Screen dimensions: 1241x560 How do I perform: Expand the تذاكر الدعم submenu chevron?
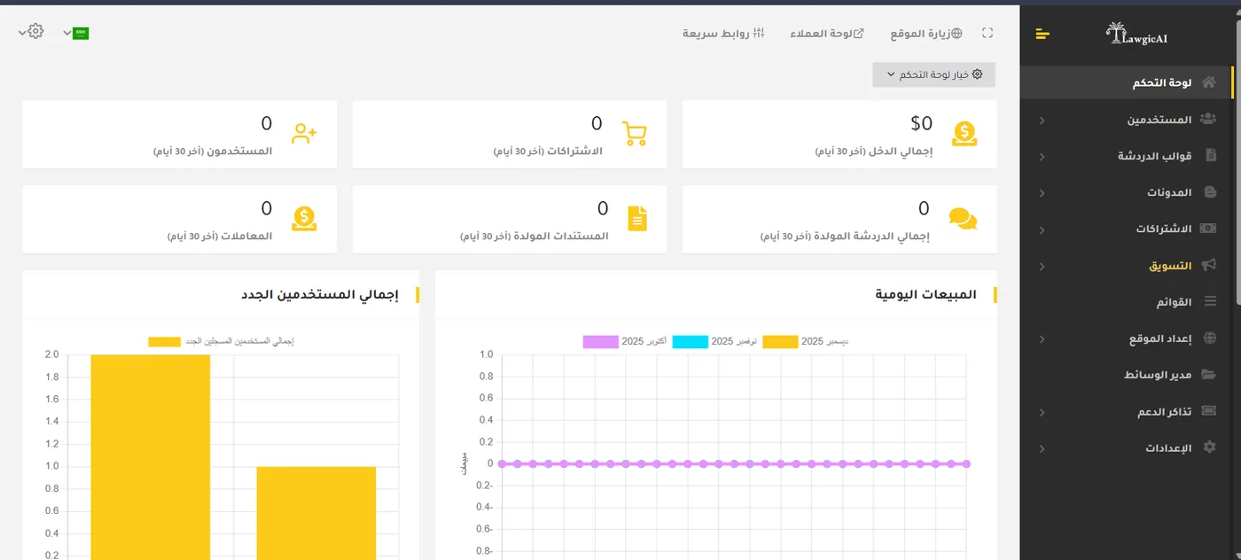click(1042, 412)
